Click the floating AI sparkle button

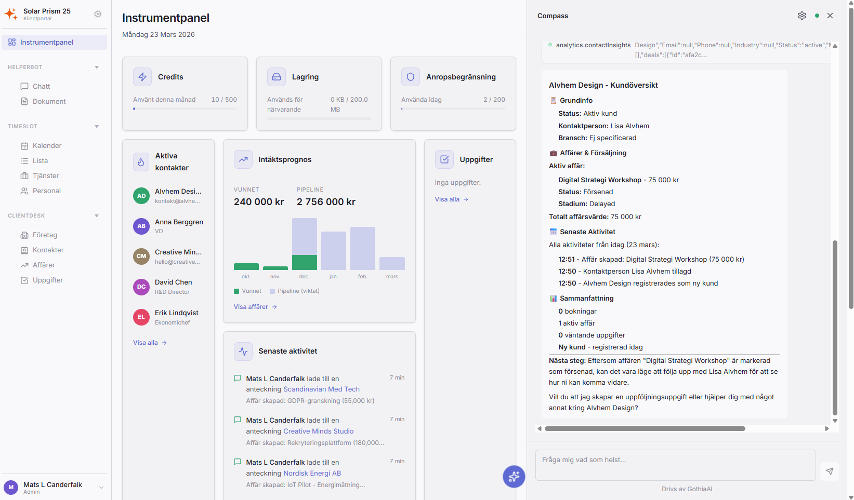pos(514,477)
